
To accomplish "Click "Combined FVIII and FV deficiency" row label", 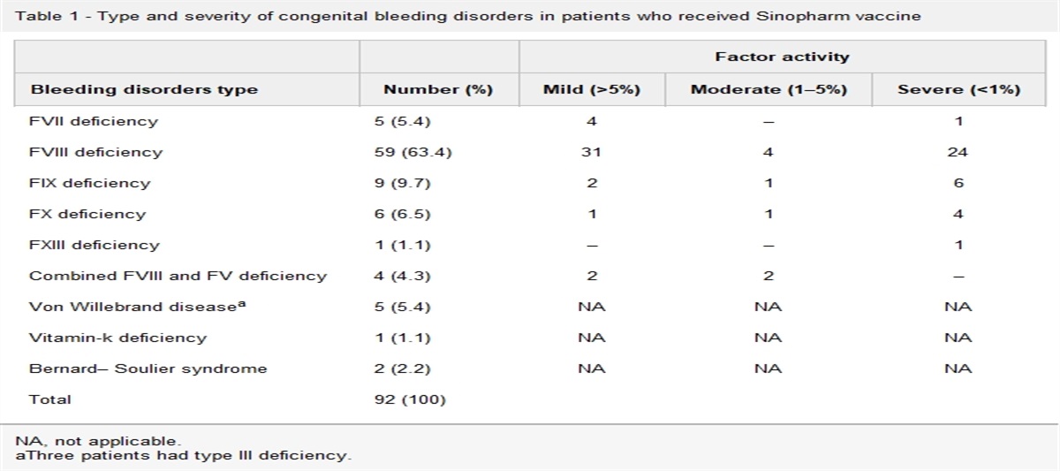I will (x=178, y=276).
